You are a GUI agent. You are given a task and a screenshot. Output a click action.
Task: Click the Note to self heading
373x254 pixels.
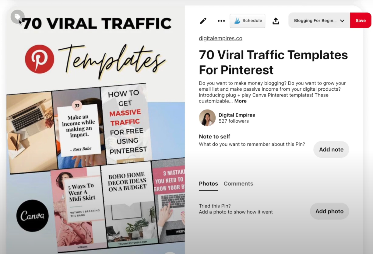pos(214,137)
